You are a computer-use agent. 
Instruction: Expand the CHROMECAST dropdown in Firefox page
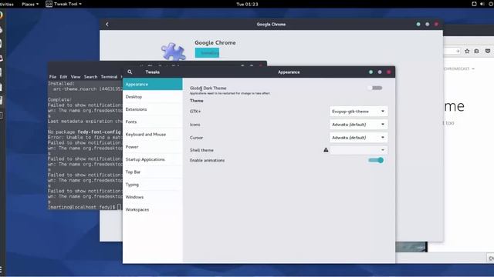[x=458, y=68]
